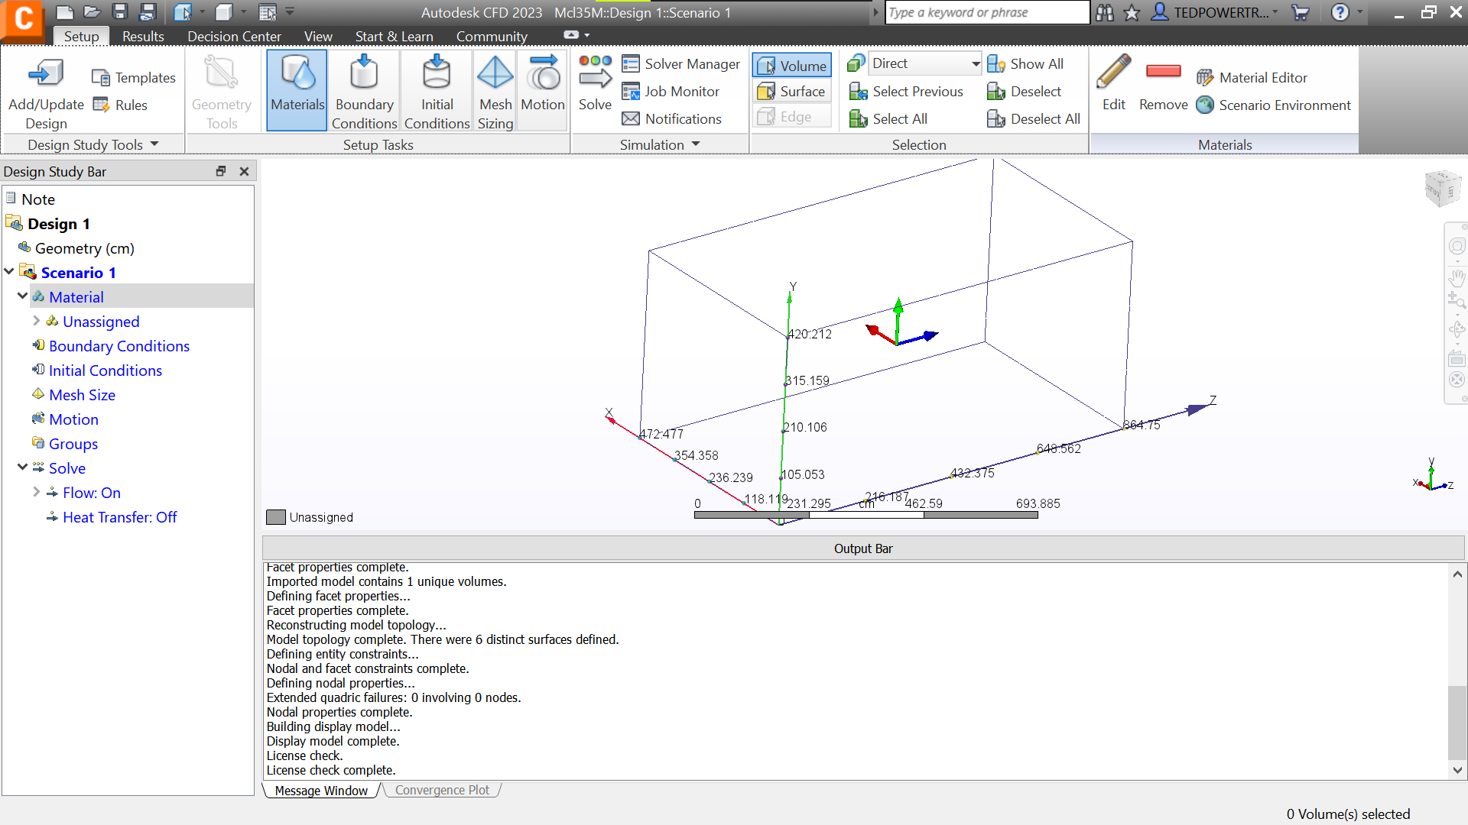Switch to the Results tab
The height and width of the screenshot is (825, 1468).
pyautogui.click(x=142, y=36)
